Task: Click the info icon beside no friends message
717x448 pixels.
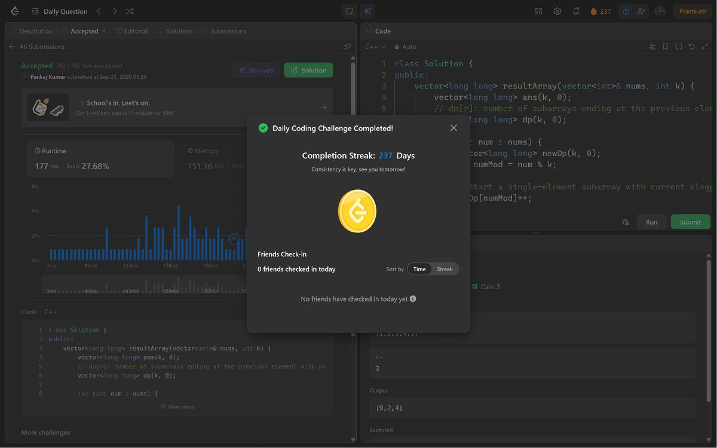Action: (413, 299)
